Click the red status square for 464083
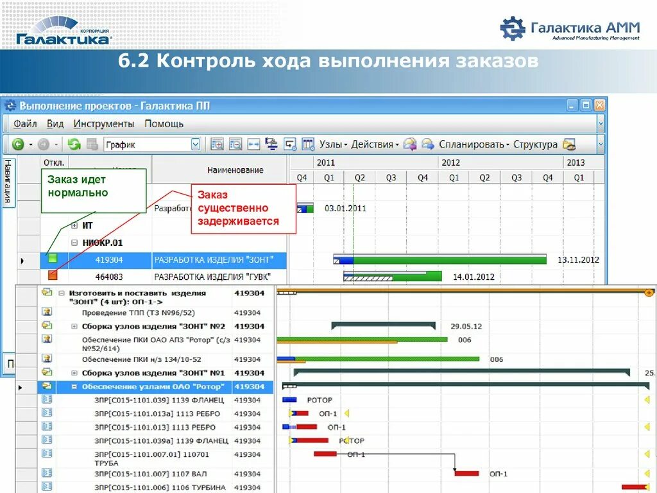 click(53, 275)
